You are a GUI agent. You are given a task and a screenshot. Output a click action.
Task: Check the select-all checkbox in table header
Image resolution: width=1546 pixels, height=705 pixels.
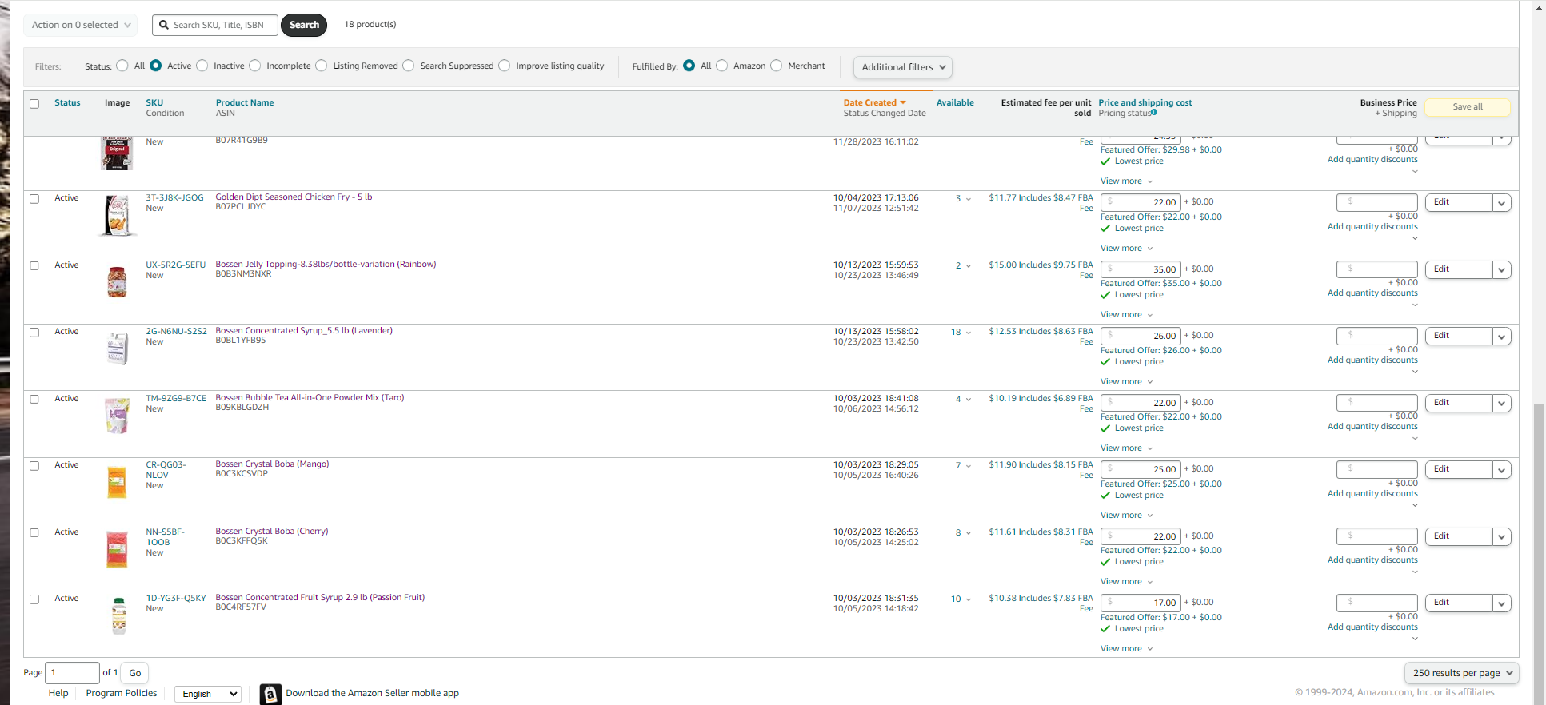click(x=34, y=104)
